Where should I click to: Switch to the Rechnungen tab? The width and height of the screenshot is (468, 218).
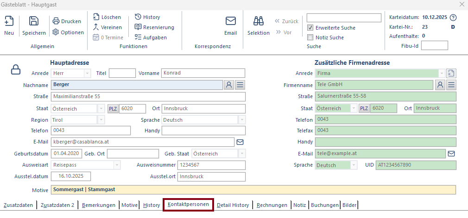(x=272, y=205)
